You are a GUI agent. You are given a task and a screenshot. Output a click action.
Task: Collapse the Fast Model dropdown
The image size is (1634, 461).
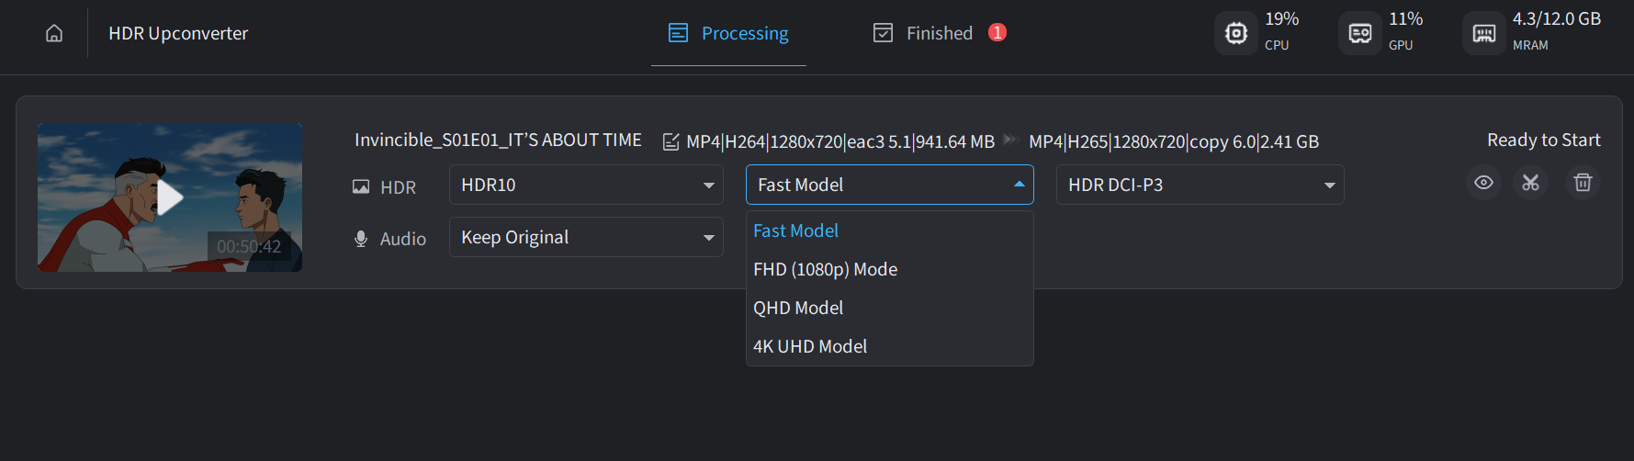[x=889, y=185]
